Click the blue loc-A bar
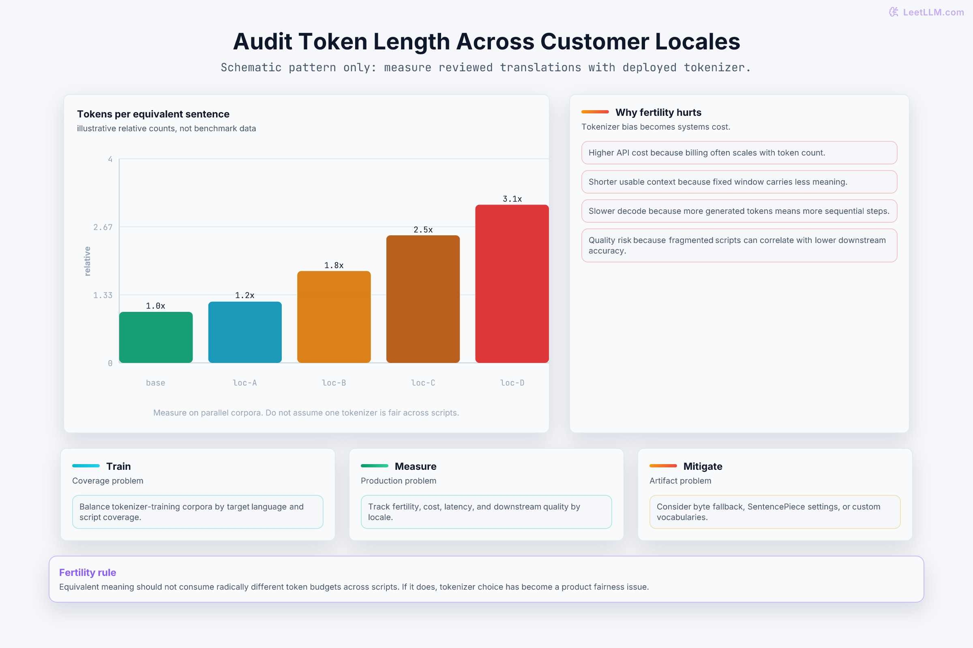This screenshot has height=648, width=973. tap(245, 332)
